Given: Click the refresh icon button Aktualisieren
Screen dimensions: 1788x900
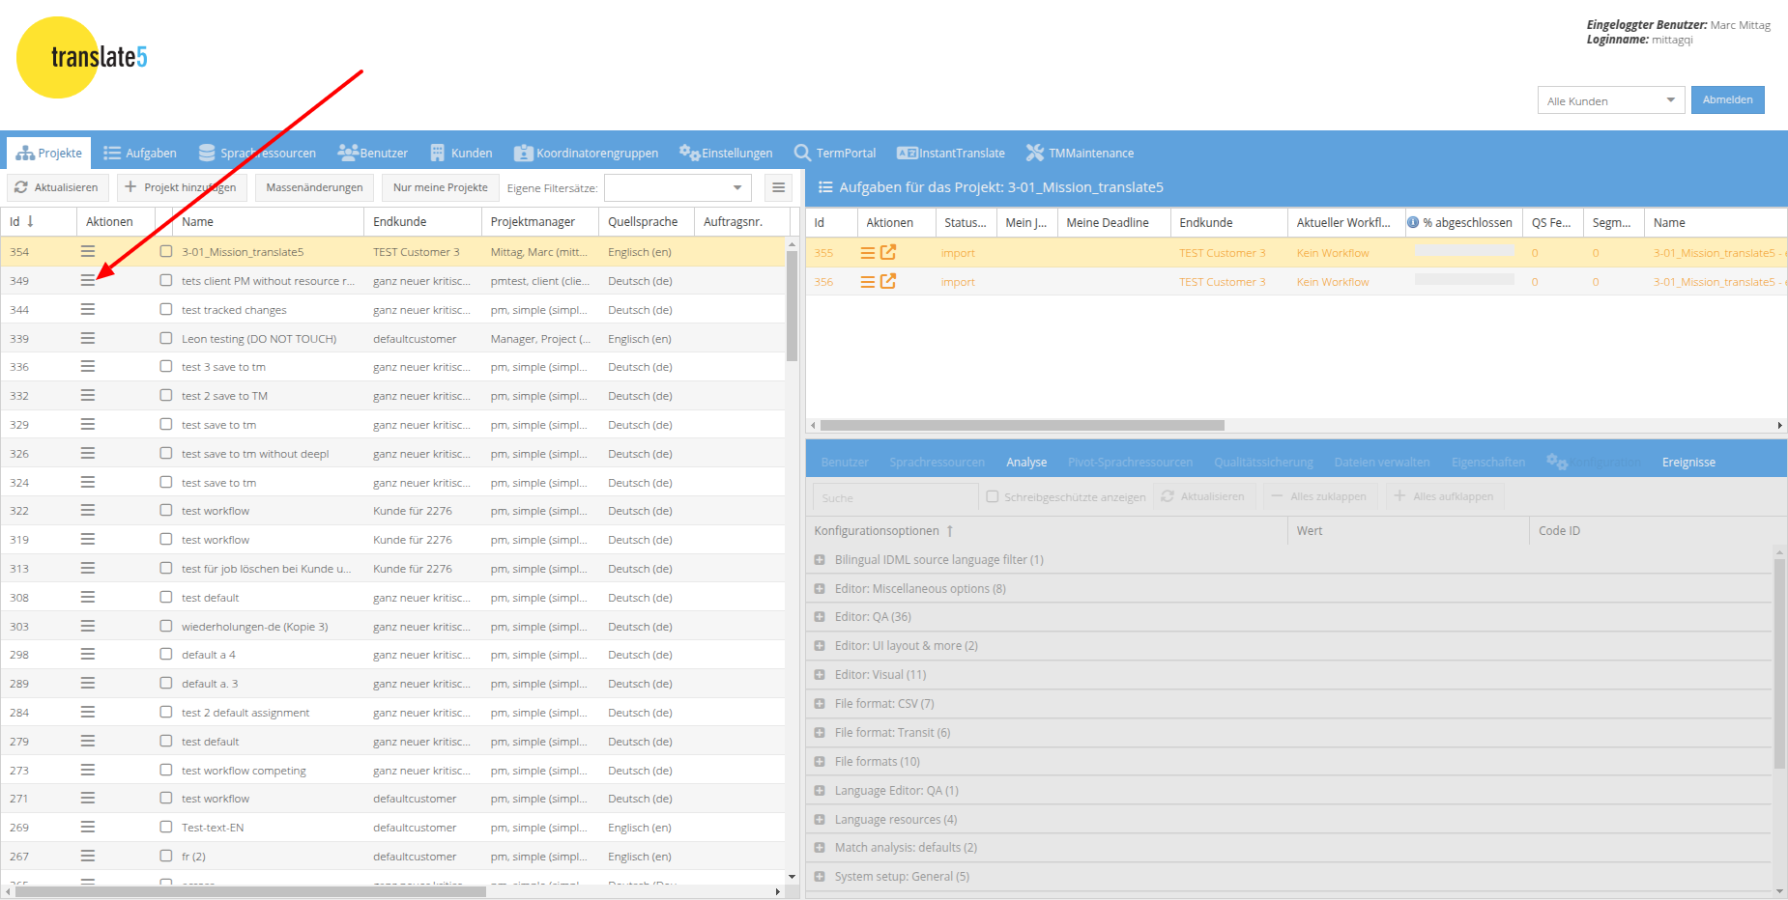Looking at the screenshot, I should tap(56, 187).
